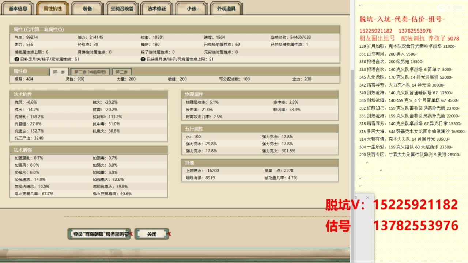
Task: Open the 基本信息 tab
Action: point(18,8)
